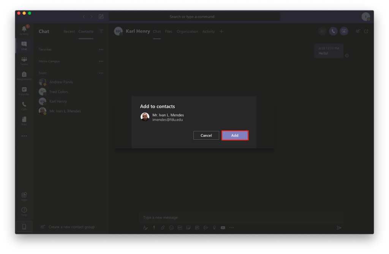Image resolution: width=389 pixels, height=254 pixels.
Task: Start a video call with Karl Henry
Action: tap(322, 31)
